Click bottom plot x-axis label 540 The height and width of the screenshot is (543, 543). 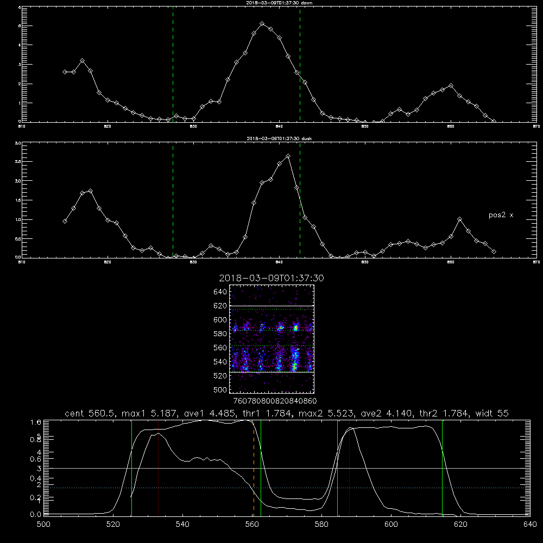pos(182,525)
